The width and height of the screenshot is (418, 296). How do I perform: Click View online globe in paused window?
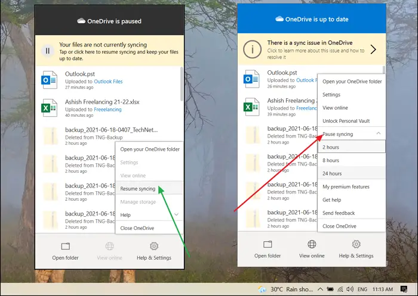click(109, 246)
